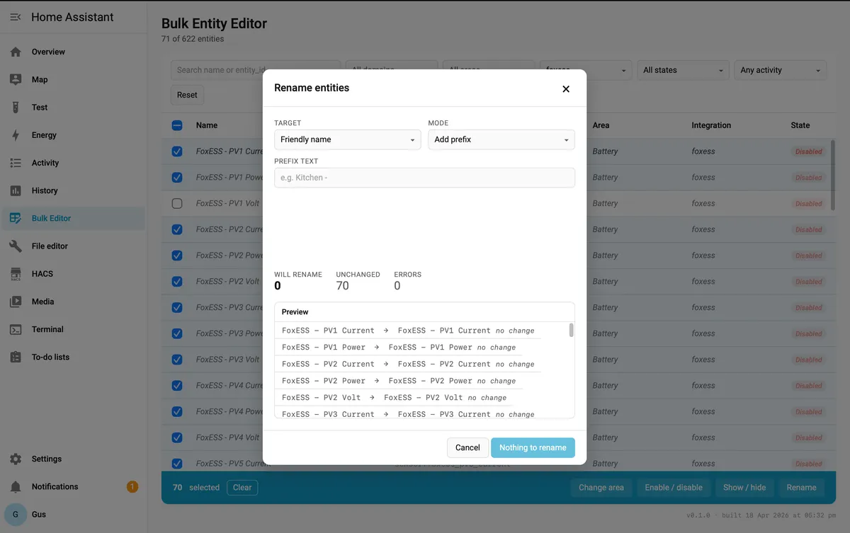Image resolution: width=850 pixels, height=533 pixels.
Task: Toggle the select-all header checkbox
Action: click(177, 125)
